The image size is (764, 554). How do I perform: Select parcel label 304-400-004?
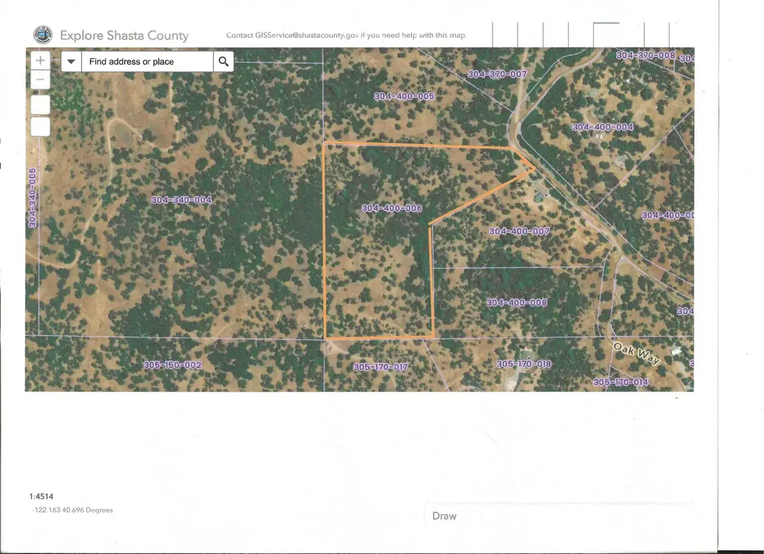604,127
